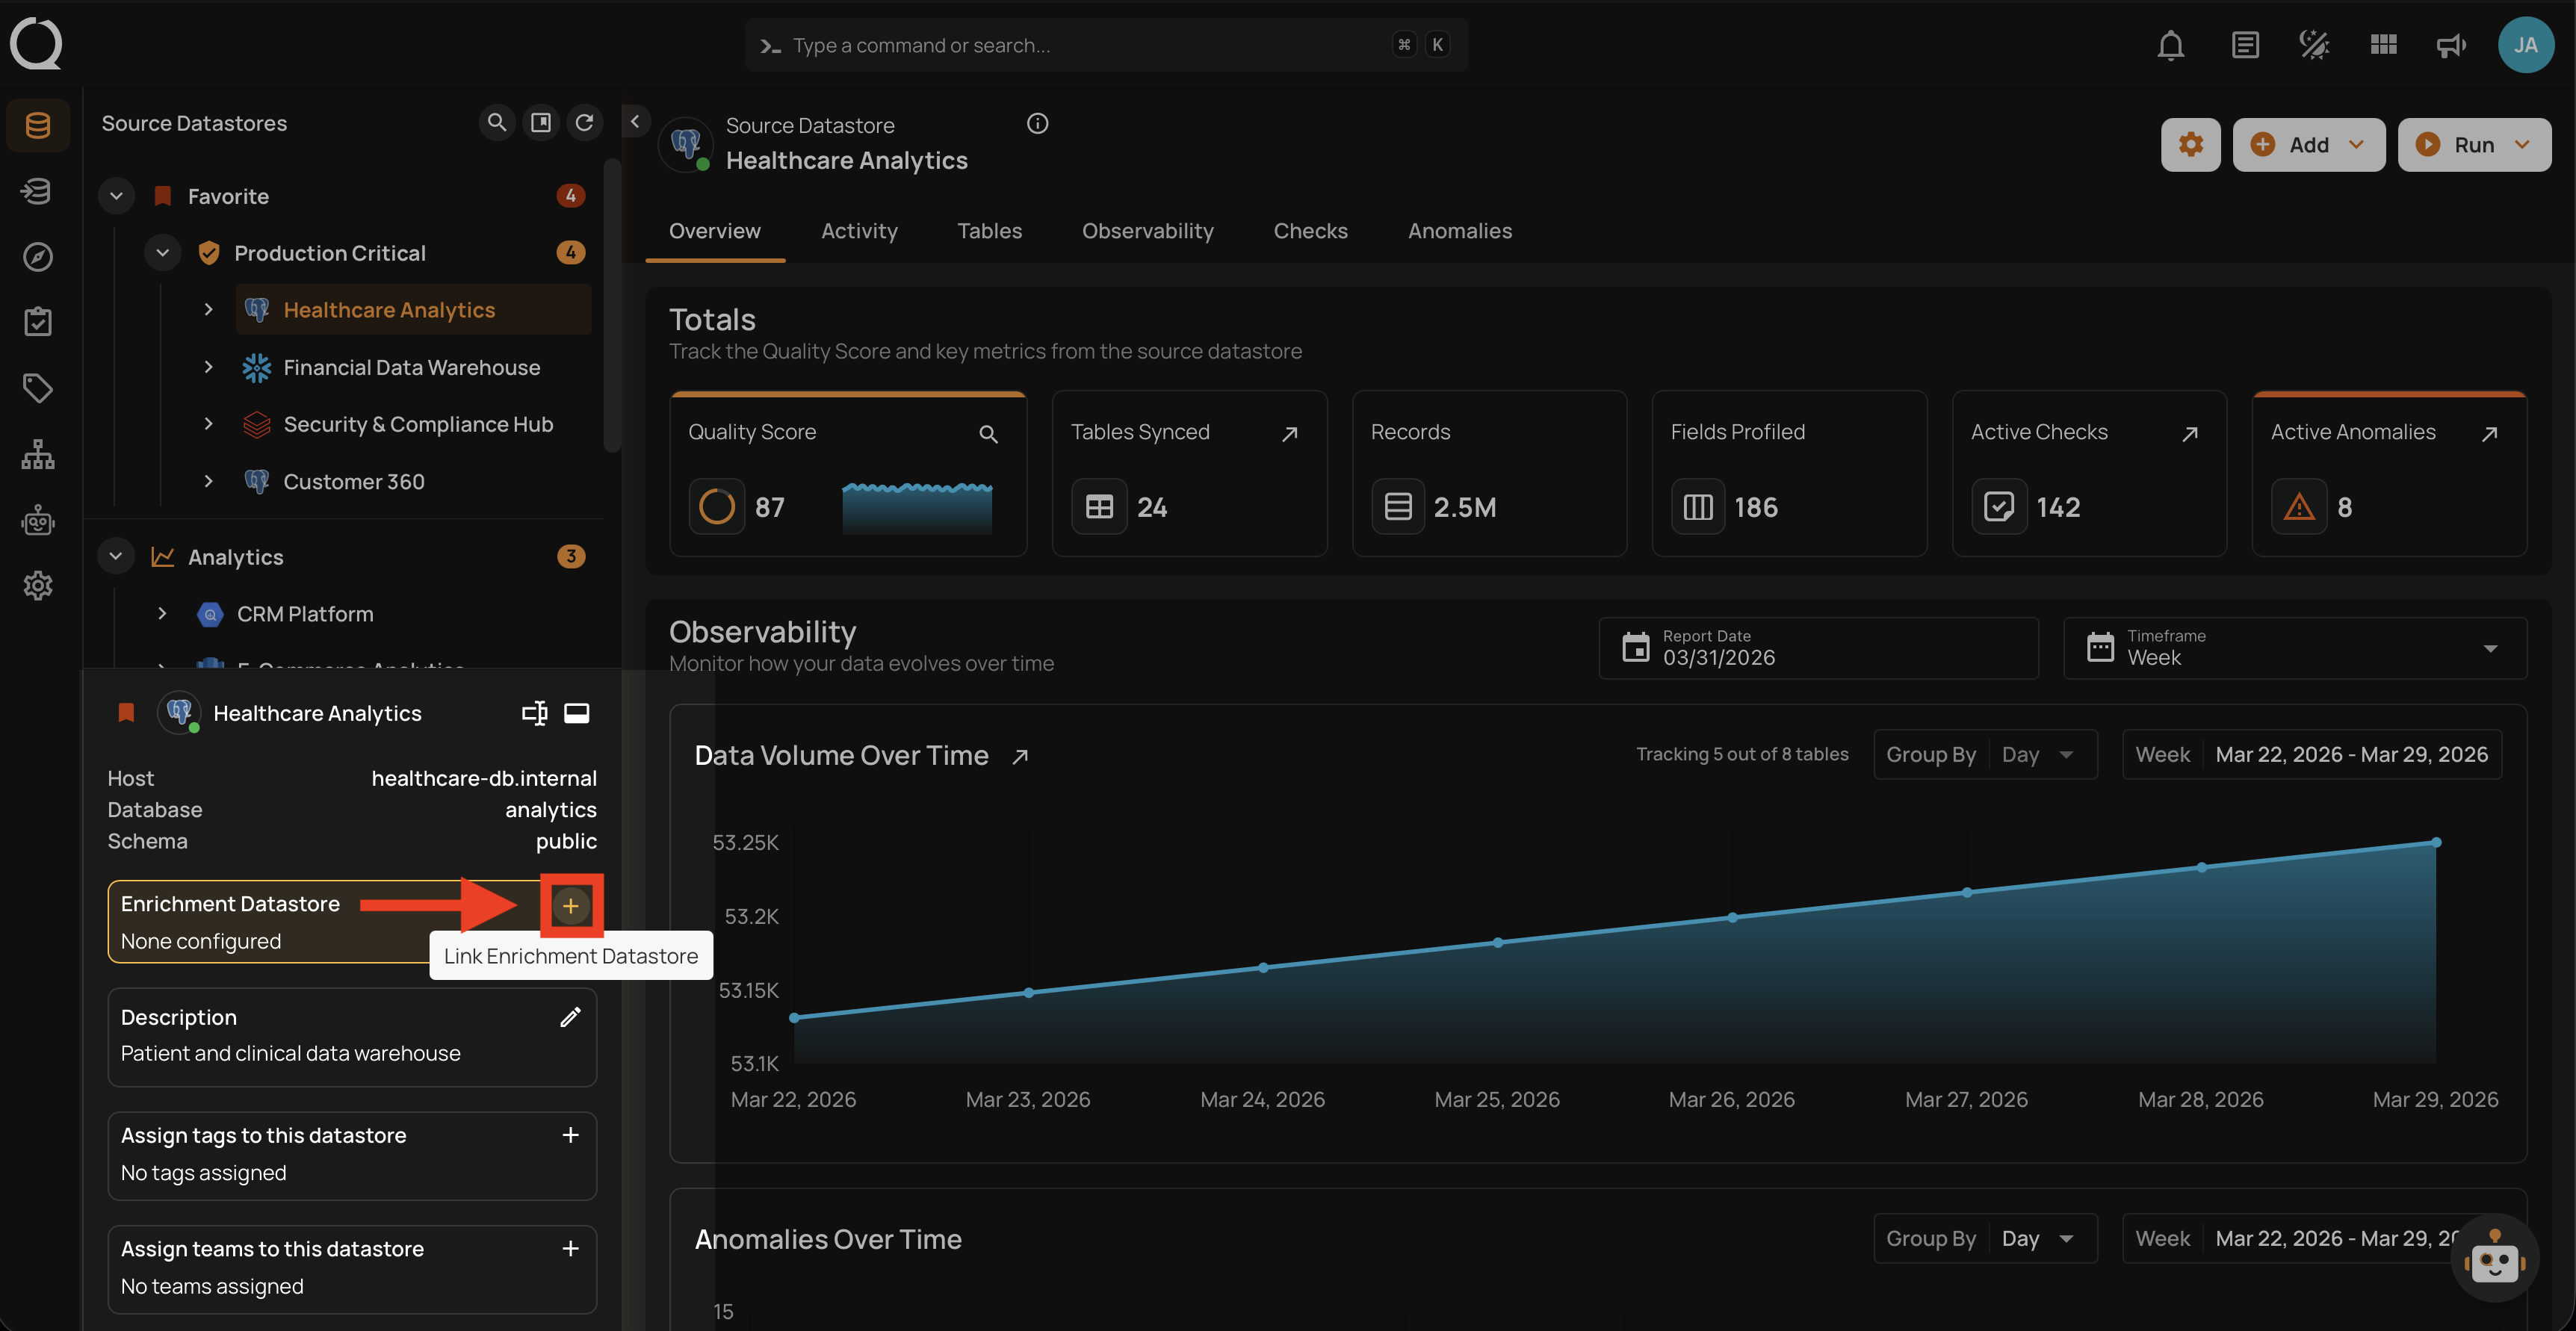
Task: Switch detail panel to side dock view
Action: click(x=535, y=713)
